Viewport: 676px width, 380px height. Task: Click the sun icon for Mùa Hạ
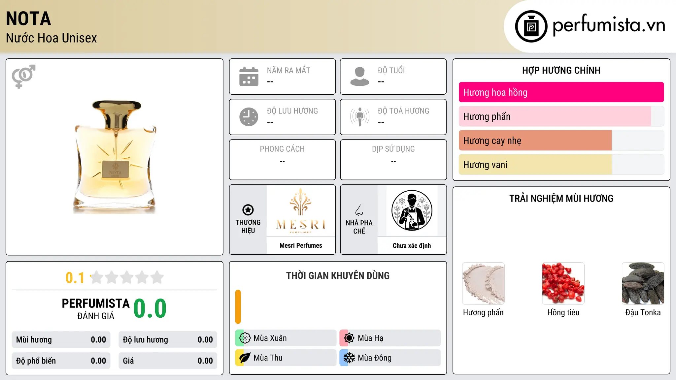[349, 338]
